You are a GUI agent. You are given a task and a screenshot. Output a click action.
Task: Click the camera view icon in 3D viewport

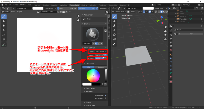[x=165, y=35]
